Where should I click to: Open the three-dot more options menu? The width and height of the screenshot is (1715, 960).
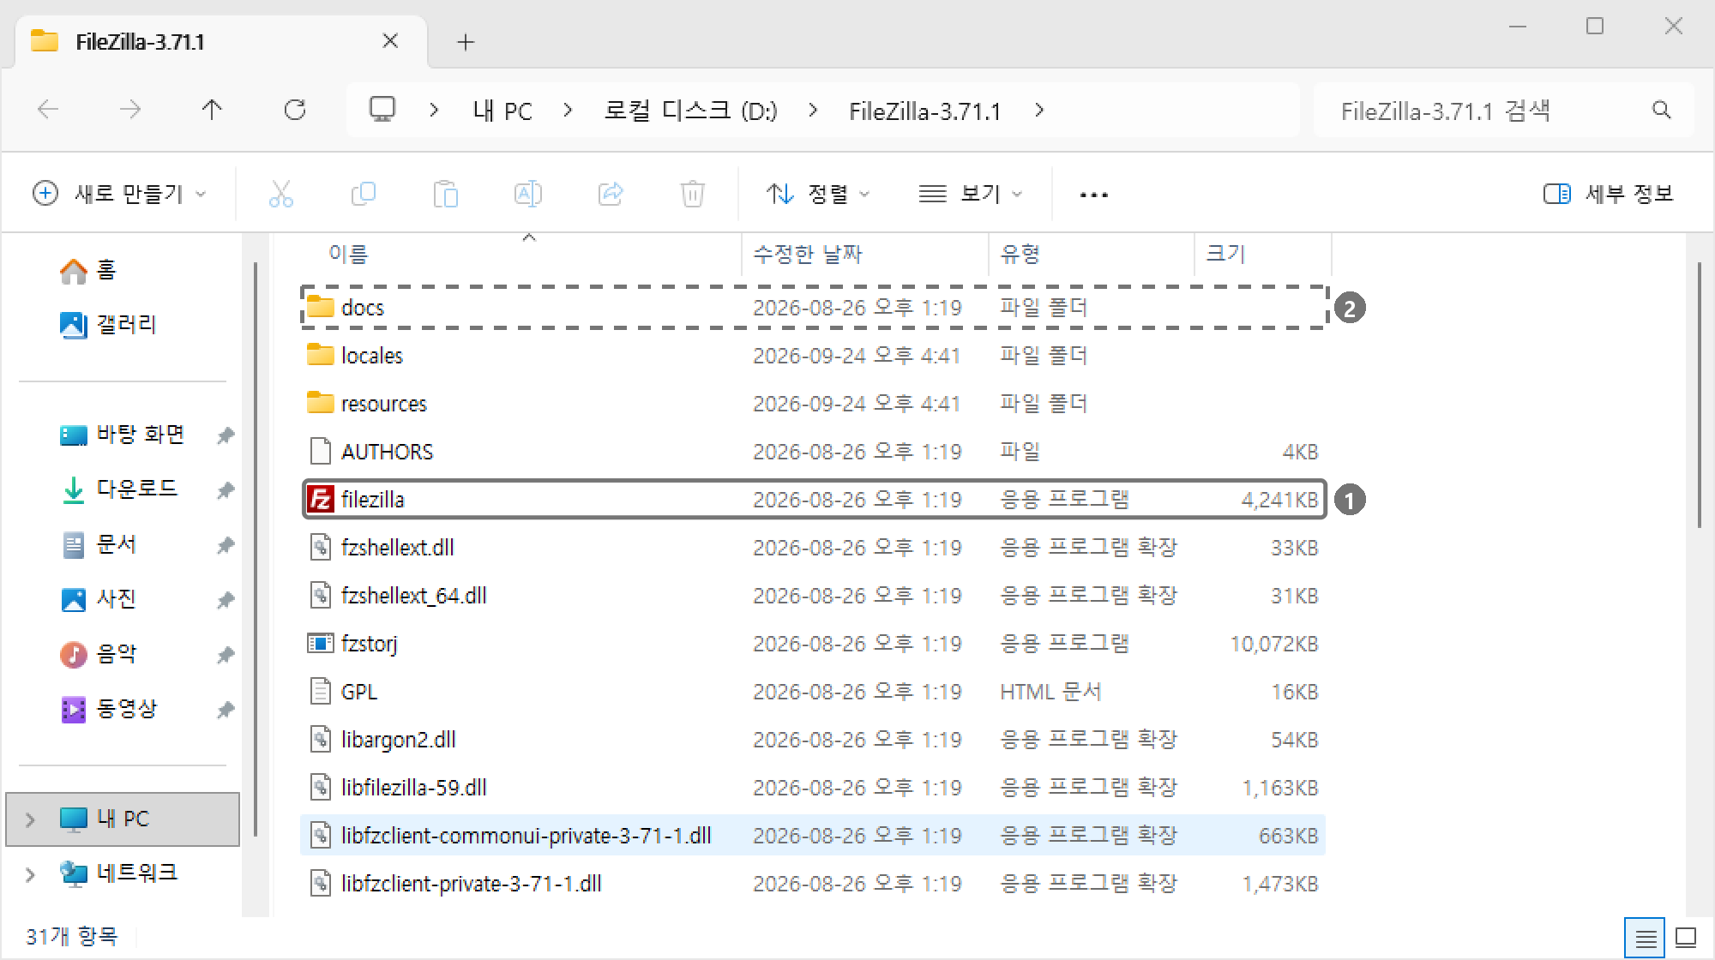point(1093,195)
